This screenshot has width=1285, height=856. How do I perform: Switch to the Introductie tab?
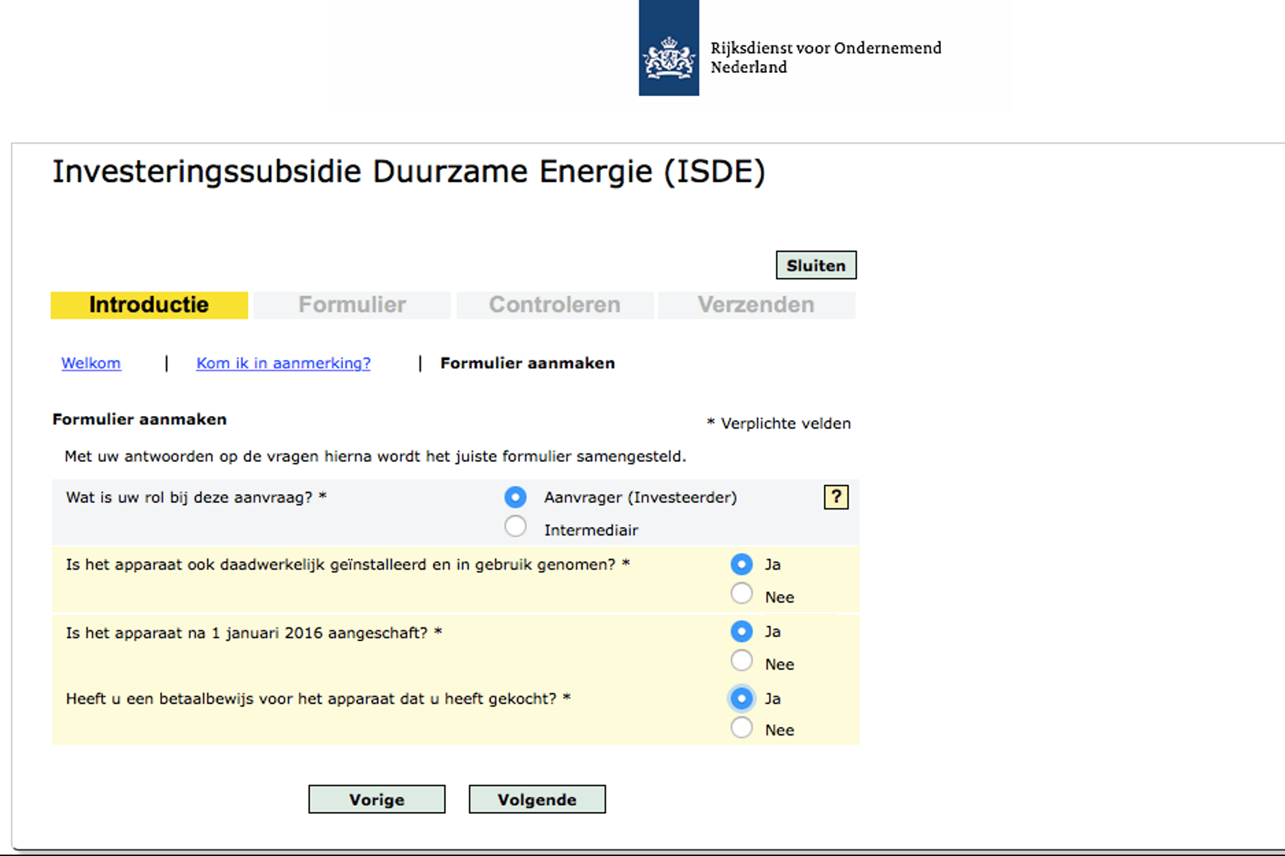coord(149,305)
